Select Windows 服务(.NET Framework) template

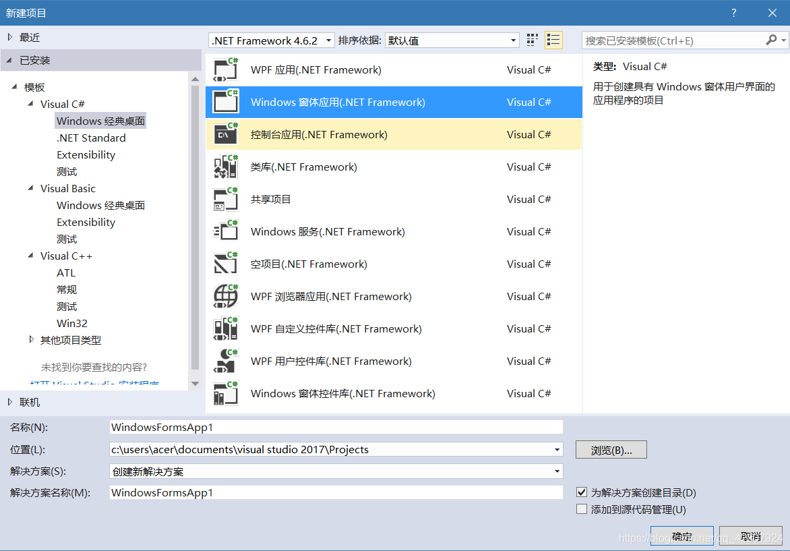point(394,231)
